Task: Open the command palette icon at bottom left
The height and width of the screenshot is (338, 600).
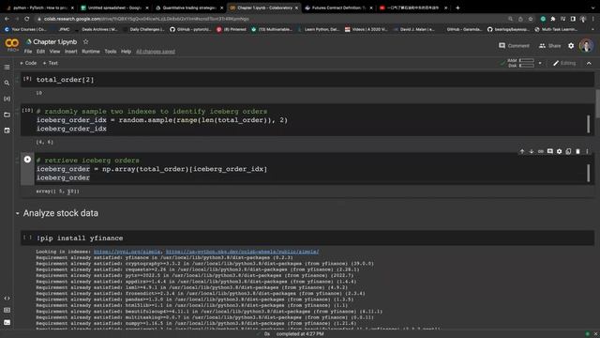Action: pyautogui.click(x=7, y=310)
